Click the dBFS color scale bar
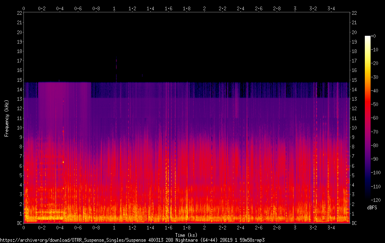The width and height of the screenshot is (385, 243). [368, 117]
